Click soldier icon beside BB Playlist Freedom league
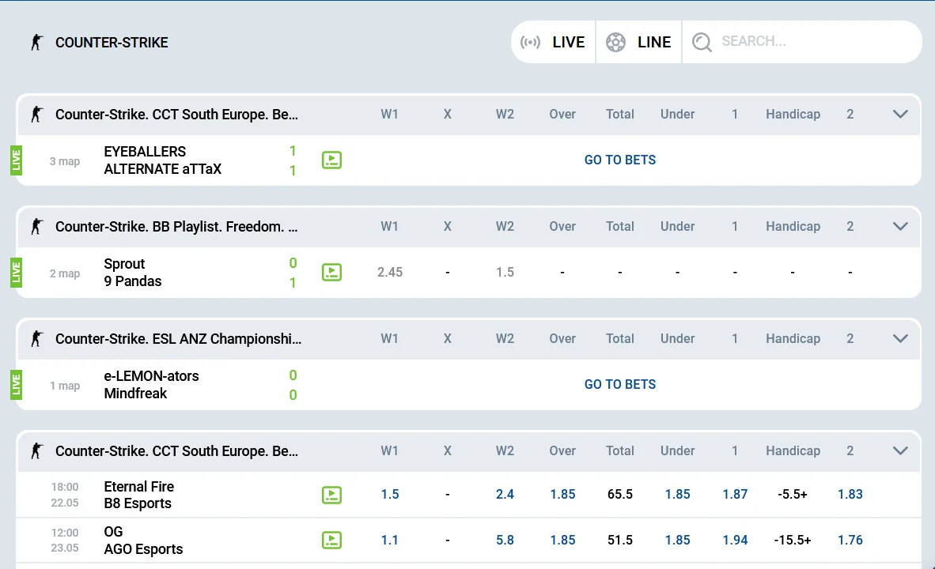 [37, 226]
